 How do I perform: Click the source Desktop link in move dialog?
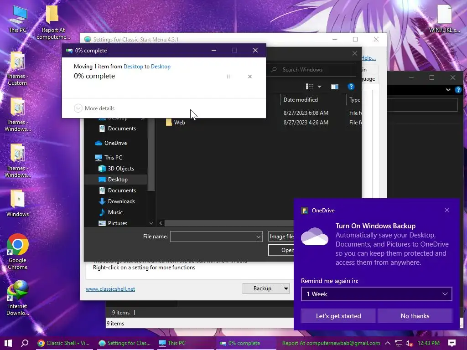tap(133, 67)
